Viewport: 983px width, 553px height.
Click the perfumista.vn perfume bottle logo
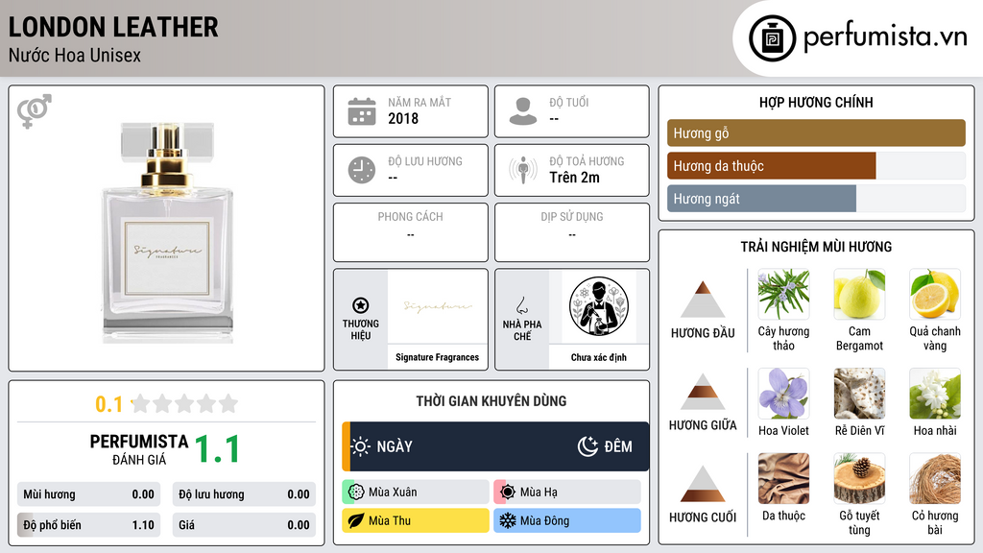[772, 38]
